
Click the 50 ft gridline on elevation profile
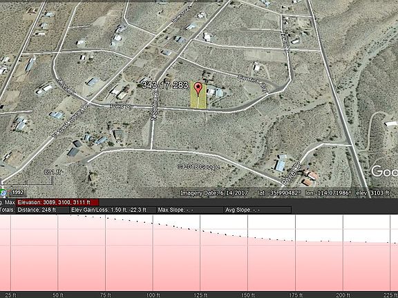point(58,253)
